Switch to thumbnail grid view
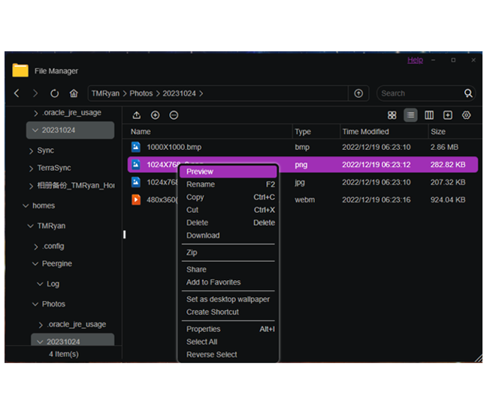Screen dimensions: 487x414 point(392,115)
